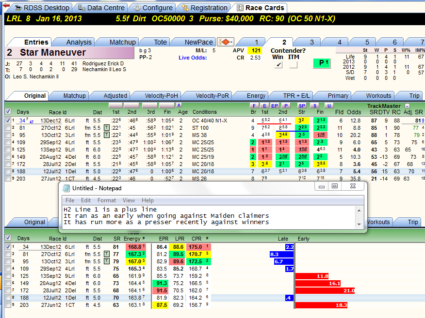Open the Adjusted view tab

(x=115, y=96)
